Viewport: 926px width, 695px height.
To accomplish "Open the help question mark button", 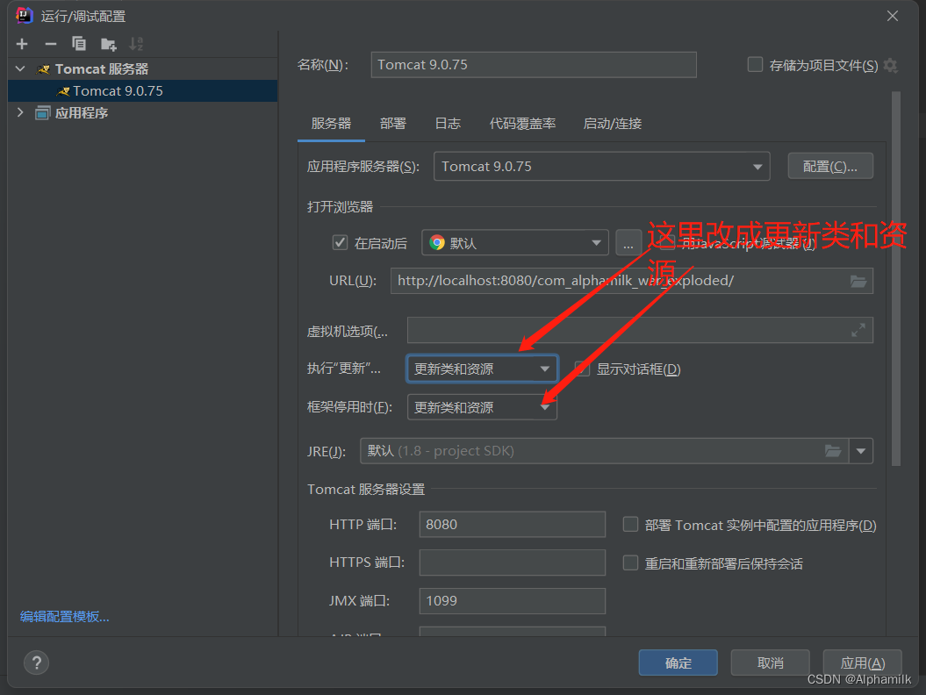I will tap(37, 663).
